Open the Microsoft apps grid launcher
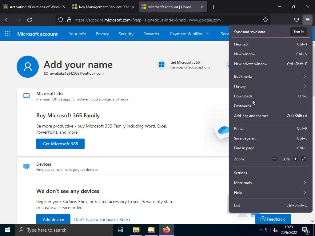The width and height of the screenshot is (315, 236). click(7, 33)
